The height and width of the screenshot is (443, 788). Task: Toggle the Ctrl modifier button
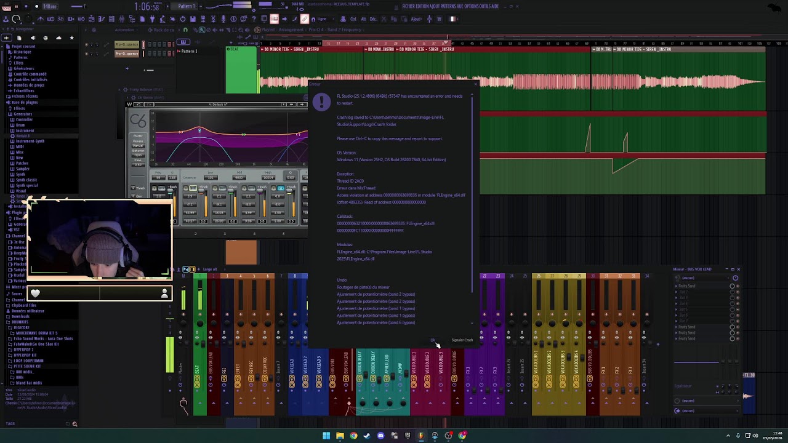click(x=353, y=18)
